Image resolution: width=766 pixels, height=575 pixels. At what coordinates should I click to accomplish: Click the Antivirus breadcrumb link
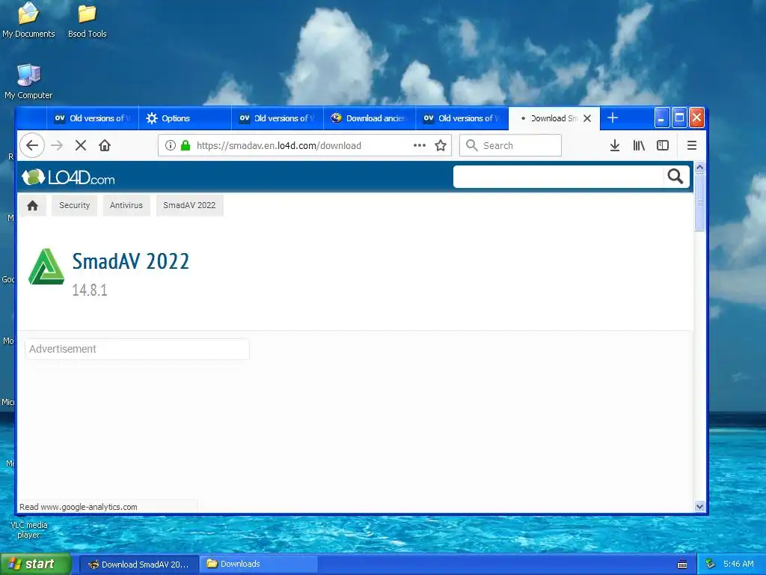pos(126,205)
